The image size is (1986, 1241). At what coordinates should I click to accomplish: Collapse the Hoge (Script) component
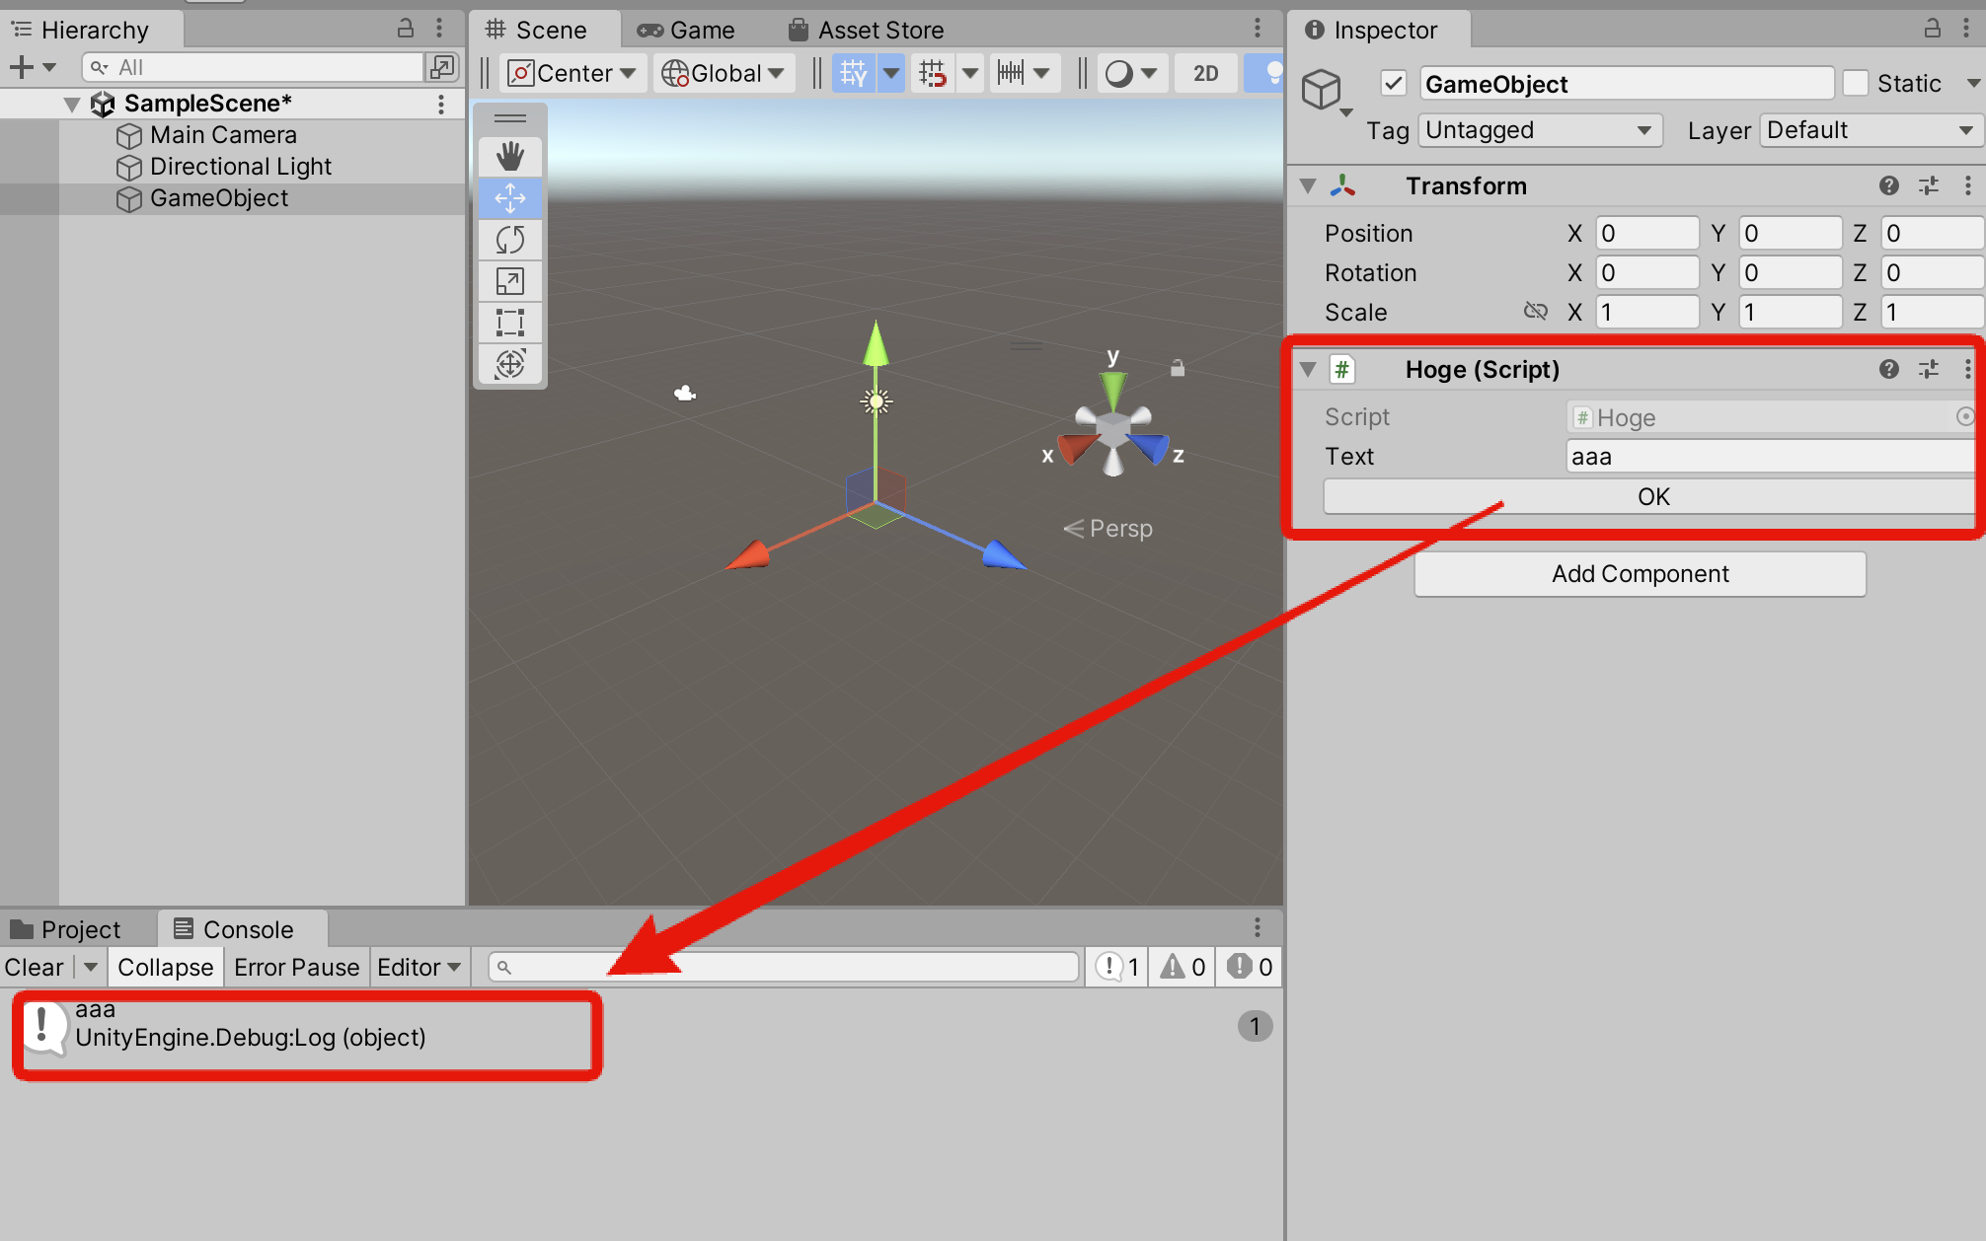tap(1308, 369)
